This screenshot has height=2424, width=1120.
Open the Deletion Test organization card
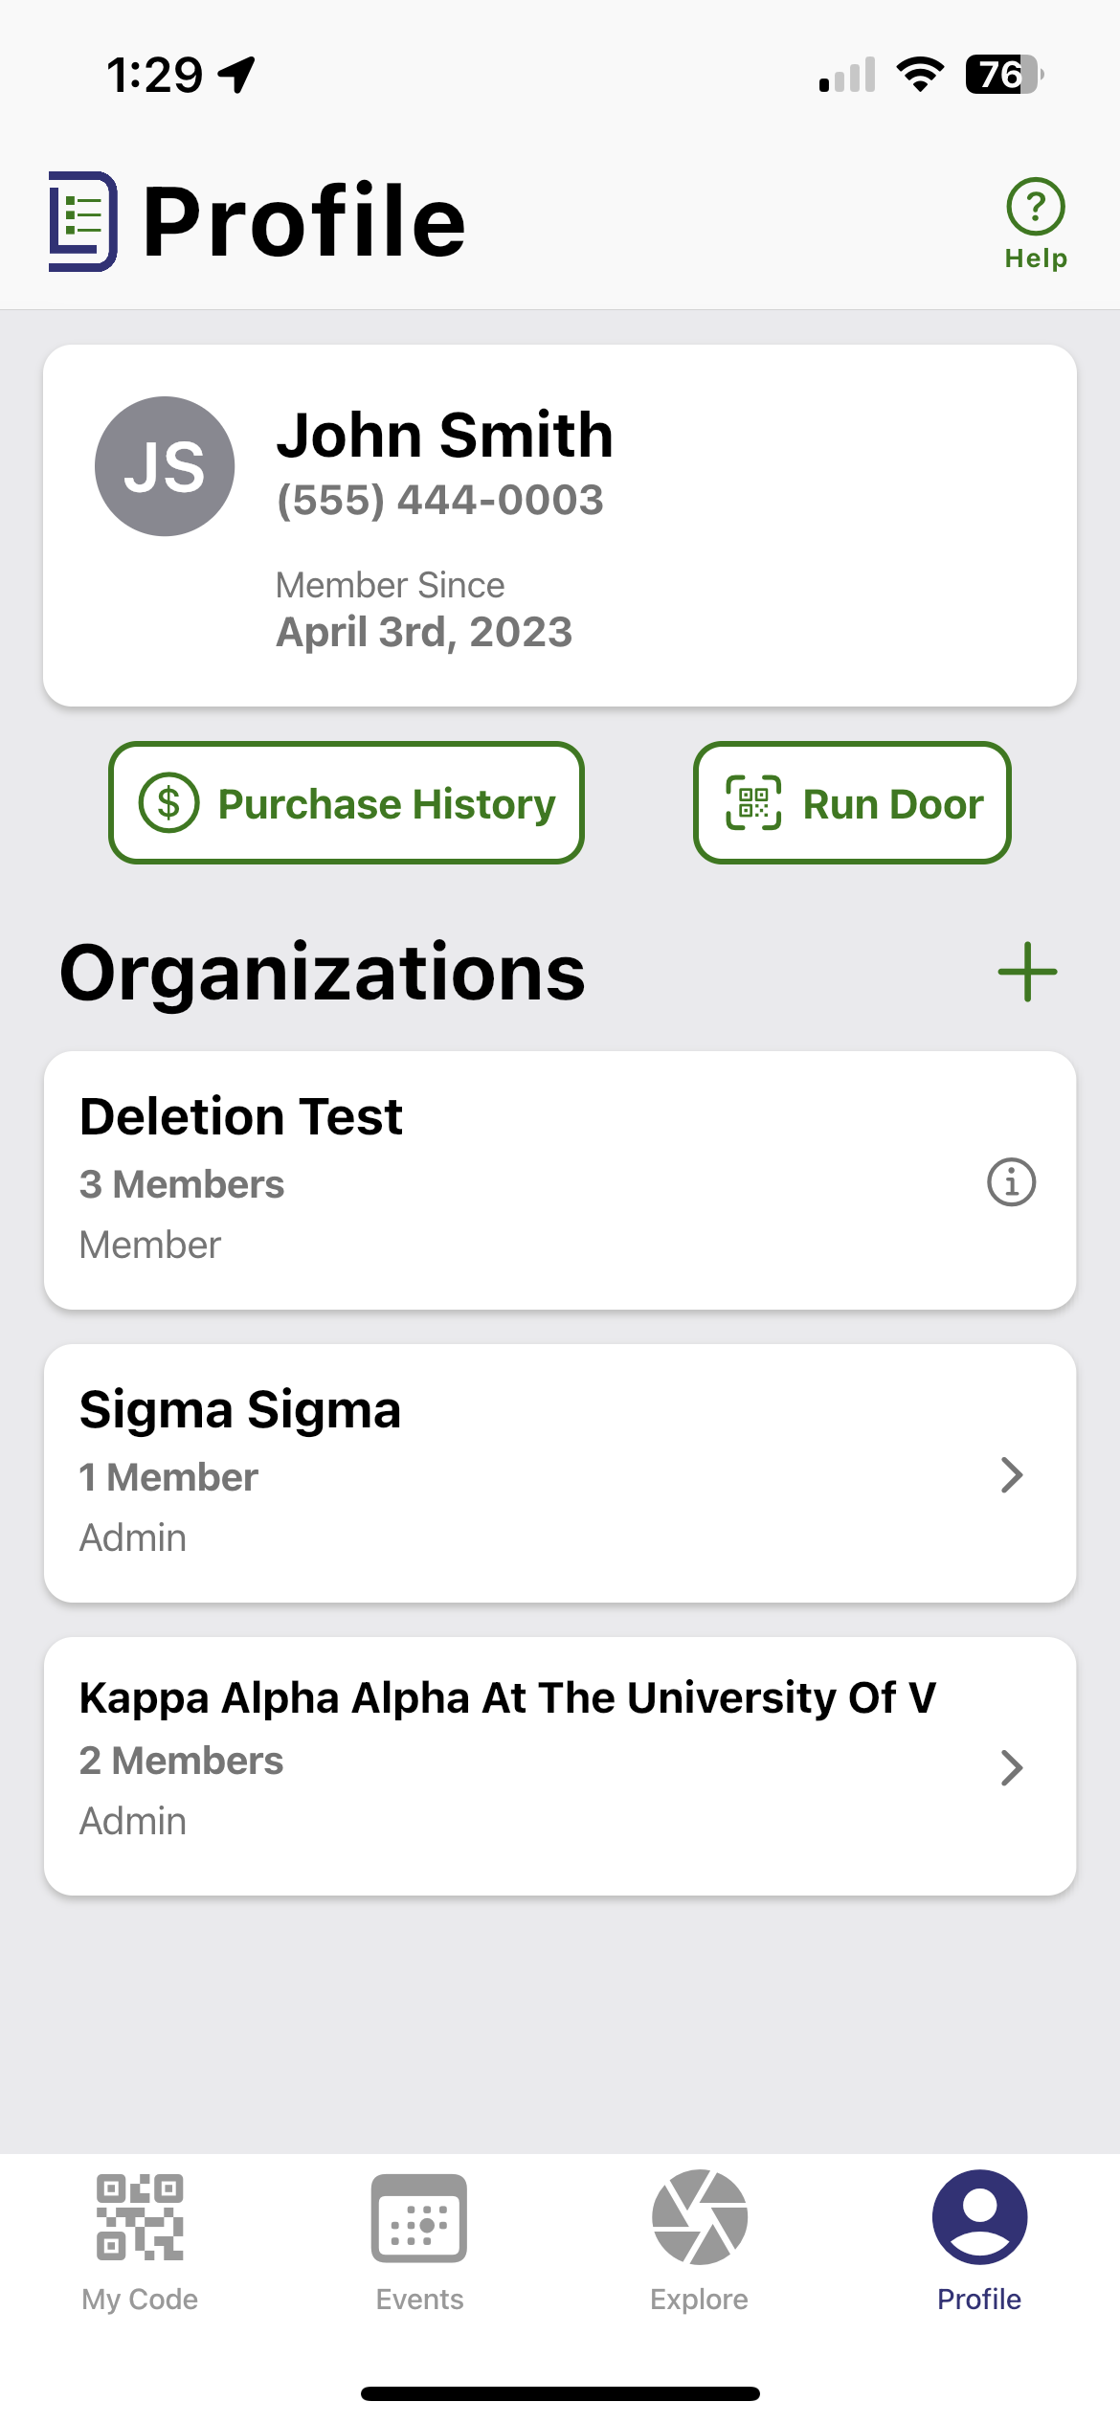[x=560, y=1180]
